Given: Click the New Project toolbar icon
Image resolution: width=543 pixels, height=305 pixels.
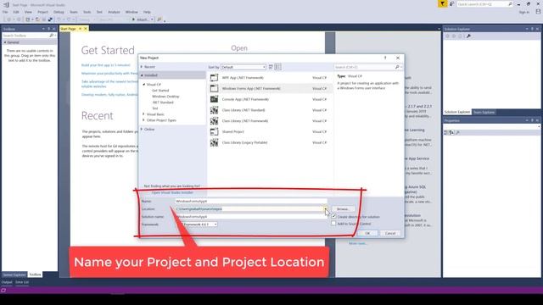Looking at the screenshot, I should [28, 19].
